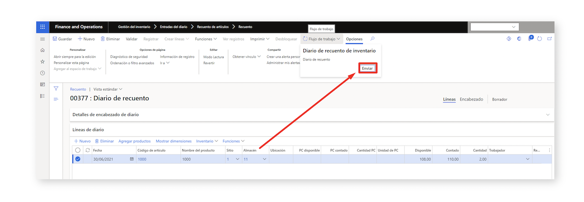
Task: Open Modules list icon in sidebar
Action: click(x=42, y=96)
